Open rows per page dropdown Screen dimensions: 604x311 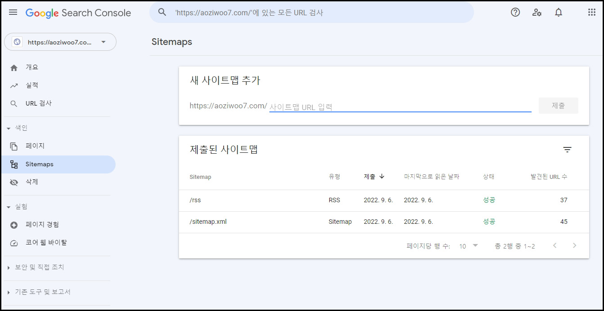(469, 246)
